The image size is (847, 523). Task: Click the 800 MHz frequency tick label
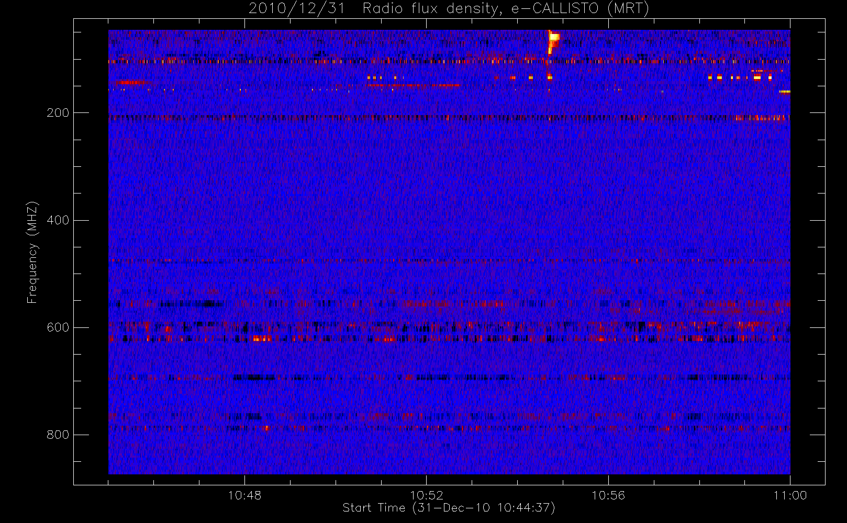point(58,435)
